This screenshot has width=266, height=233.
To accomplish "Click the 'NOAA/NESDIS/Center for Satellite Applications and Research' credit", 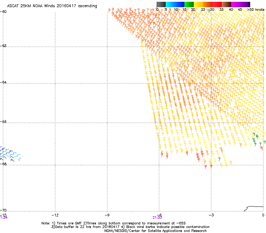I will (x=155, y=231).
